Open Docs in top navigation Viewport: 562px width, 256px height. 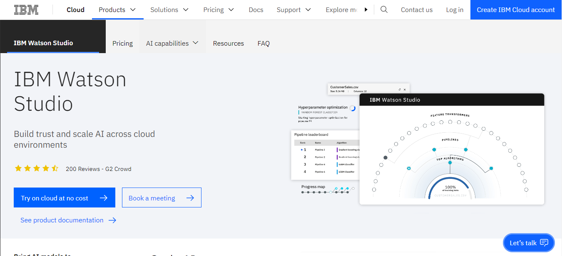[x=256, y=10]
